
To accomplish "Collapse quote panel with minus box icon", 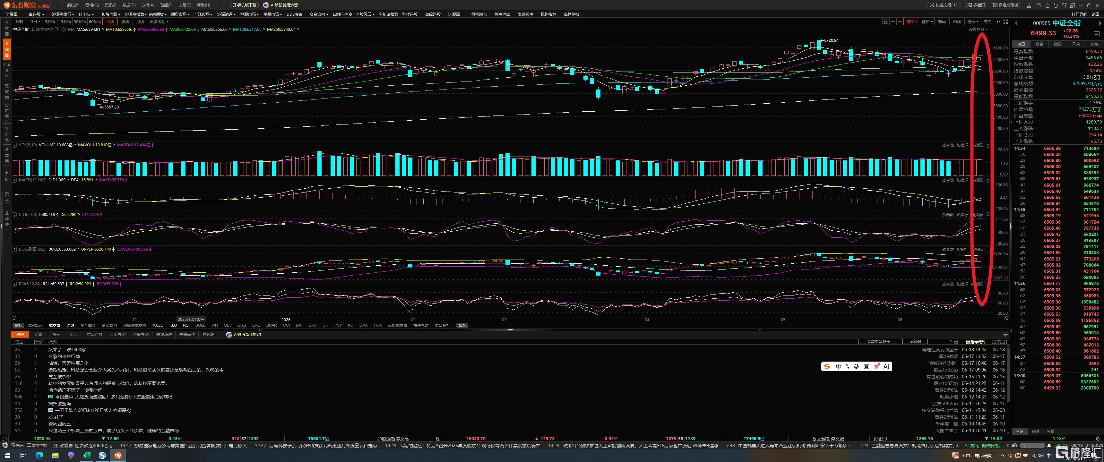I will point(1096,34).
